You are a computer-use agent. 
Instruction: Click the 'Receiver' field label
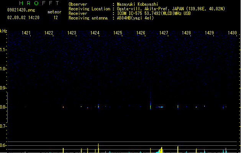[78, 13]
